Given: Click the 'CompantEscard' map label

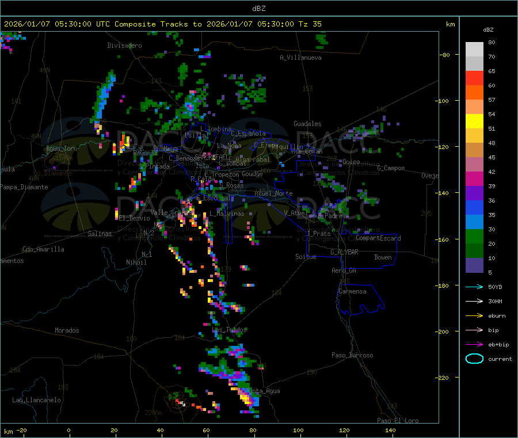Looking at the screenshot, I should 378,238.
